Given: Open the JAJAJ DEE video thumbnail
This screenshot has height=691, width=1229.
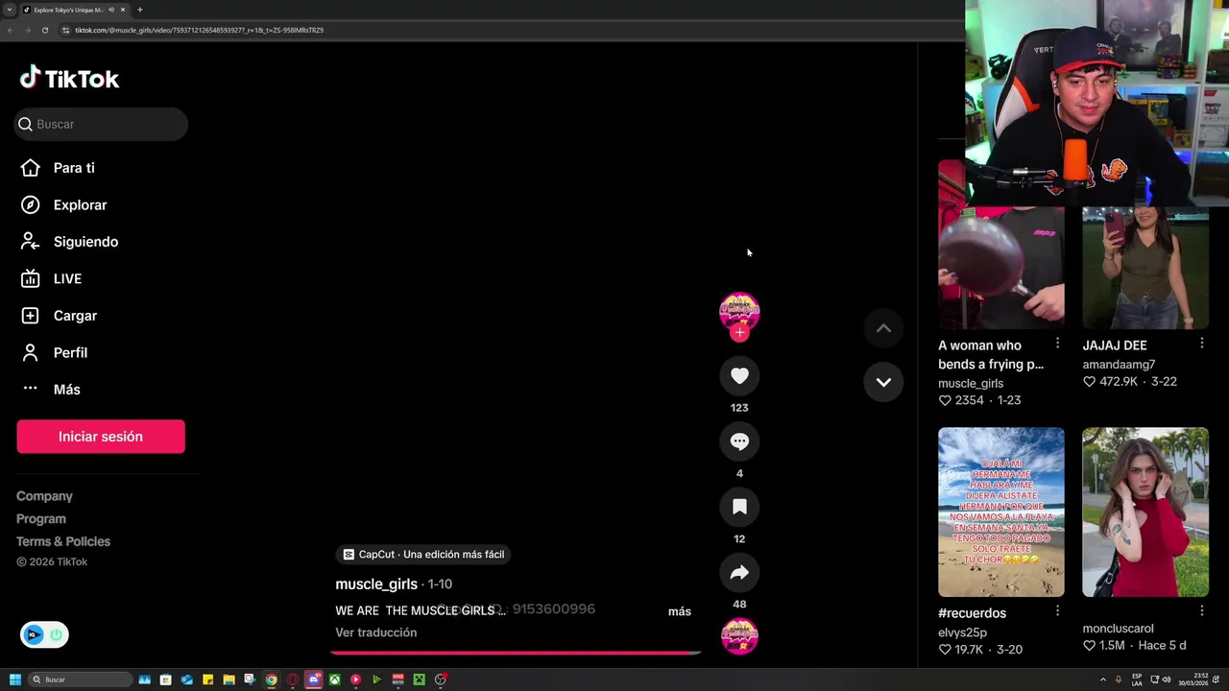Looking at the screenshot, I should pos(1145,268).
